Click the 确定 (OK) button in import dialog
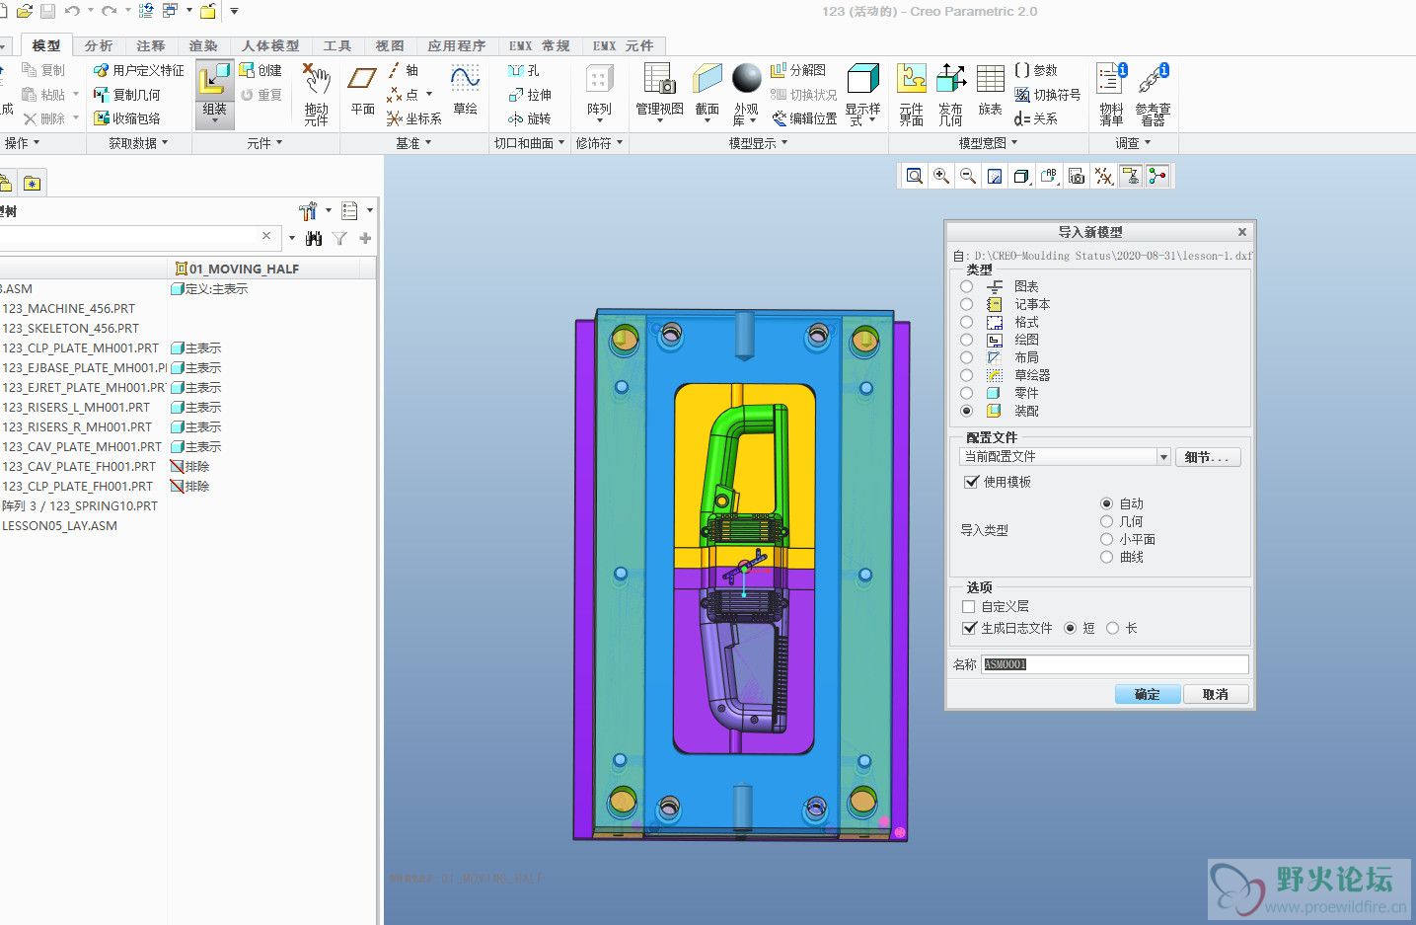Screen dimensions: 1416x925 click(1148, 694)
